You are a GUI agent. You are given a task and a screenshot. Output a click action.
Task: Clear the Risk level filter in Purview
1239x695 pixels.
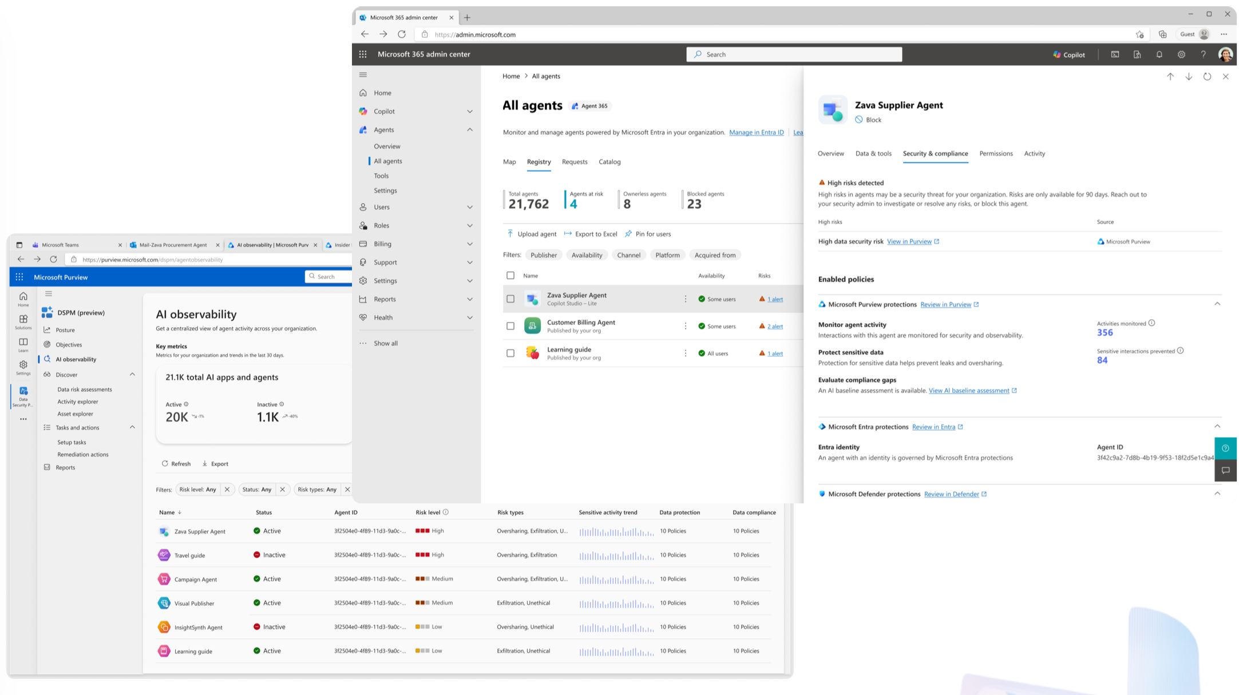(x=227, y=490)
